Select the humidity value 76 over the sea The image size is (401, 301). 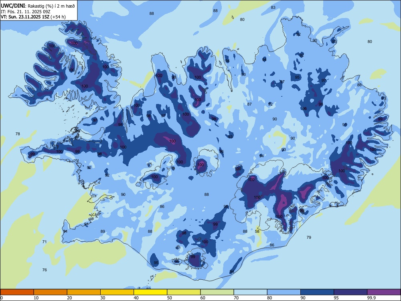45,270
